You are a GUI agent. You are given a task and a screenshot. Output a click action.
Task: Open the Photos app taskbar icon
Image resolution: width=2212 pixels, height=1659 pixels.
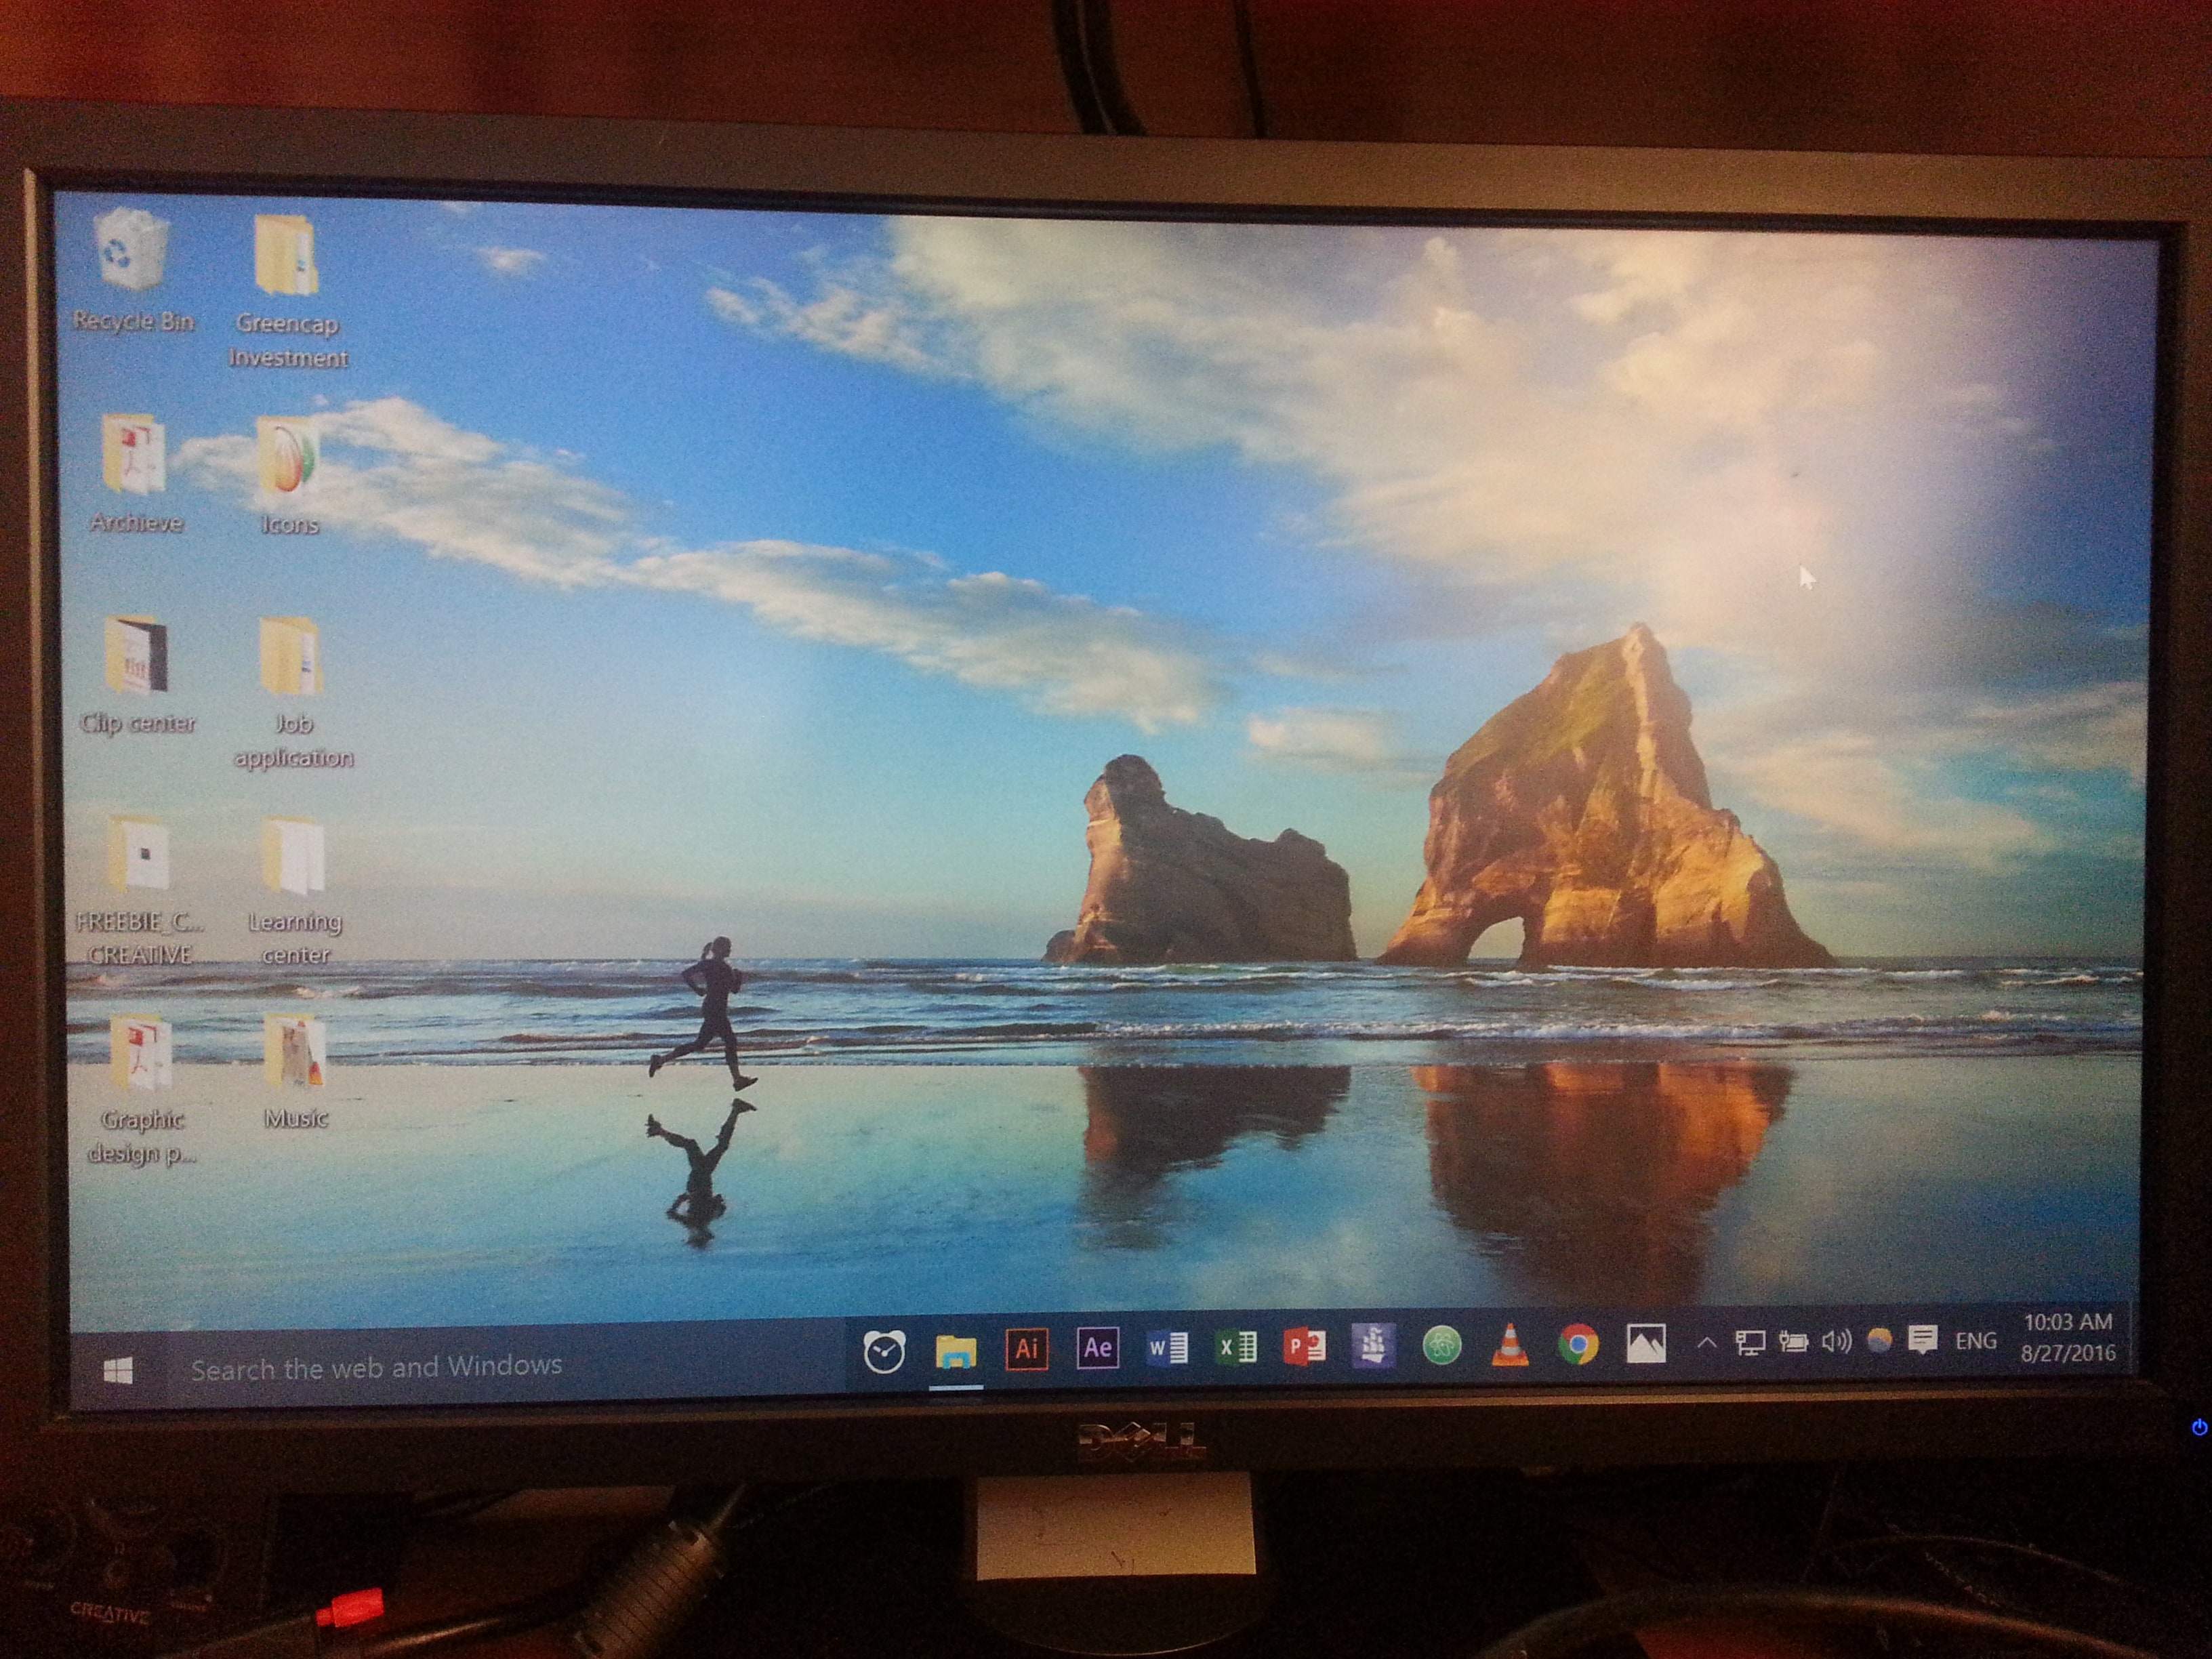(x=1646, y=1344)
